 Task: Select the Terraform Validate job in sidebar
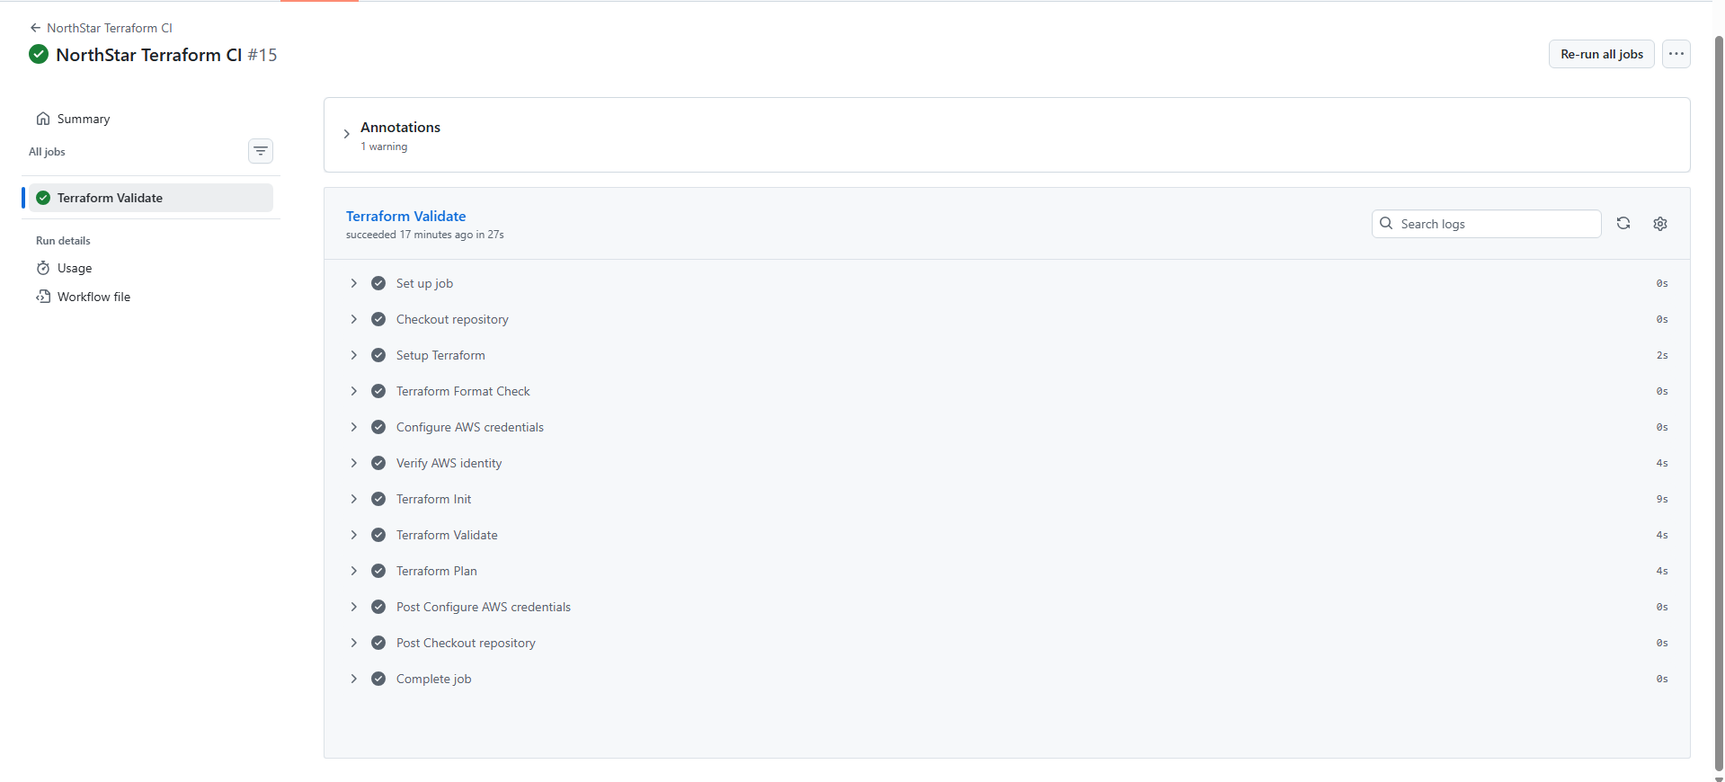(151, 198)
